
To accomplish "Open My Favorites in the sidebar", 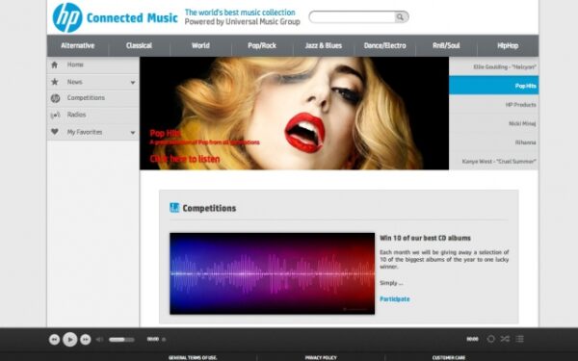I will pos(92,132).
